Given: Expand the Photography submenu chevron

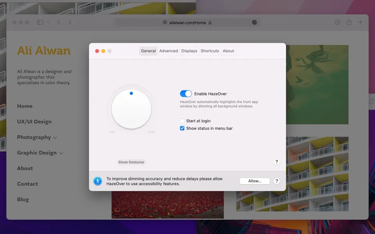Looking at the screenshot, I should click(55, 138).
